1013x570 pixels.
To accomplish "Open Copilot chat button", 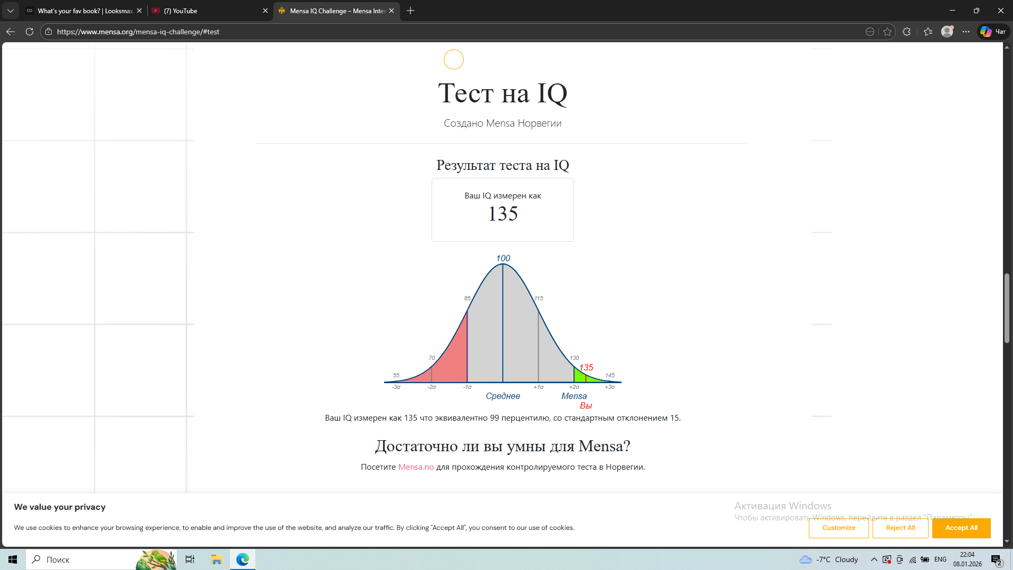I will point(993,32).
